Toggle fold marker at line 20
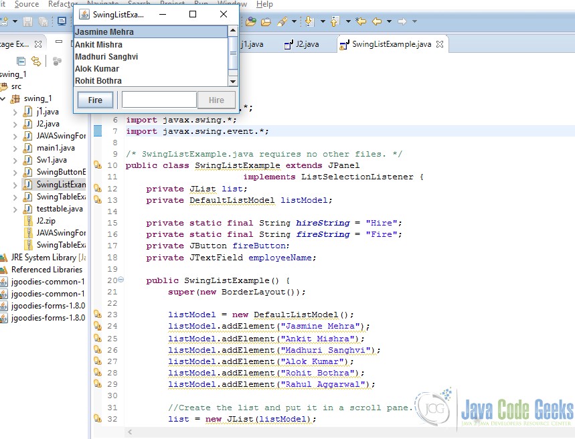The image size is (575, 439). click(x=120, y=280)
